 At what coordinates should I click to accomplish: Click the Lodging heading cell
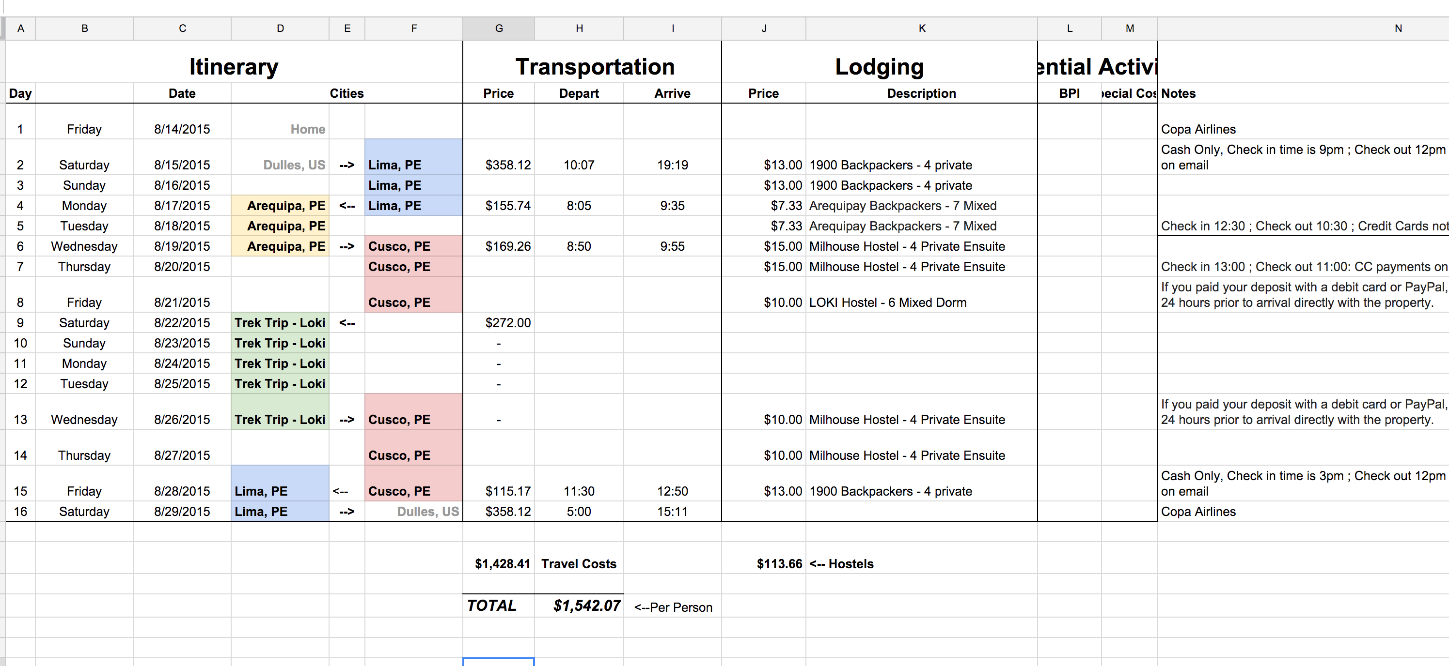(879, 66)
